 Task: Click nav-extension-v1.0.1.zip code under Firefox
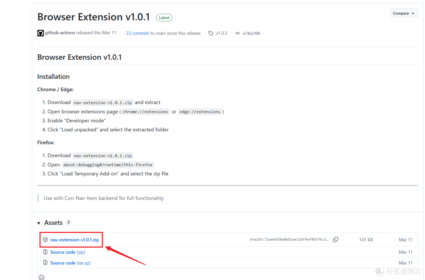[x=103, y=156]
